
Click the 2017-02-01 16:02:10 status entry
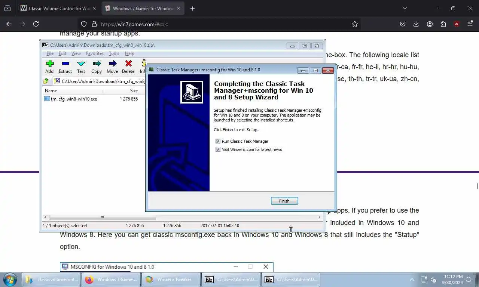point(220,226)
